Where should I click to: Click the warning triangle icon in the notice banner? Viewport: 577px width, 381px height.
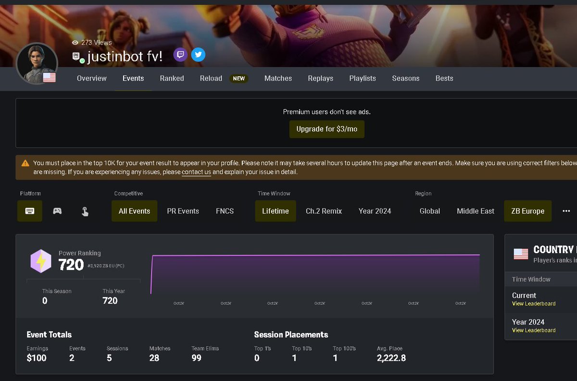24,163
